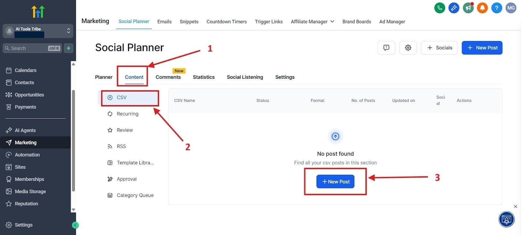Click the feedback chat bubble icon
Image resolution: width=521 pixels, height=235 pixels.
tap(386, 48)
